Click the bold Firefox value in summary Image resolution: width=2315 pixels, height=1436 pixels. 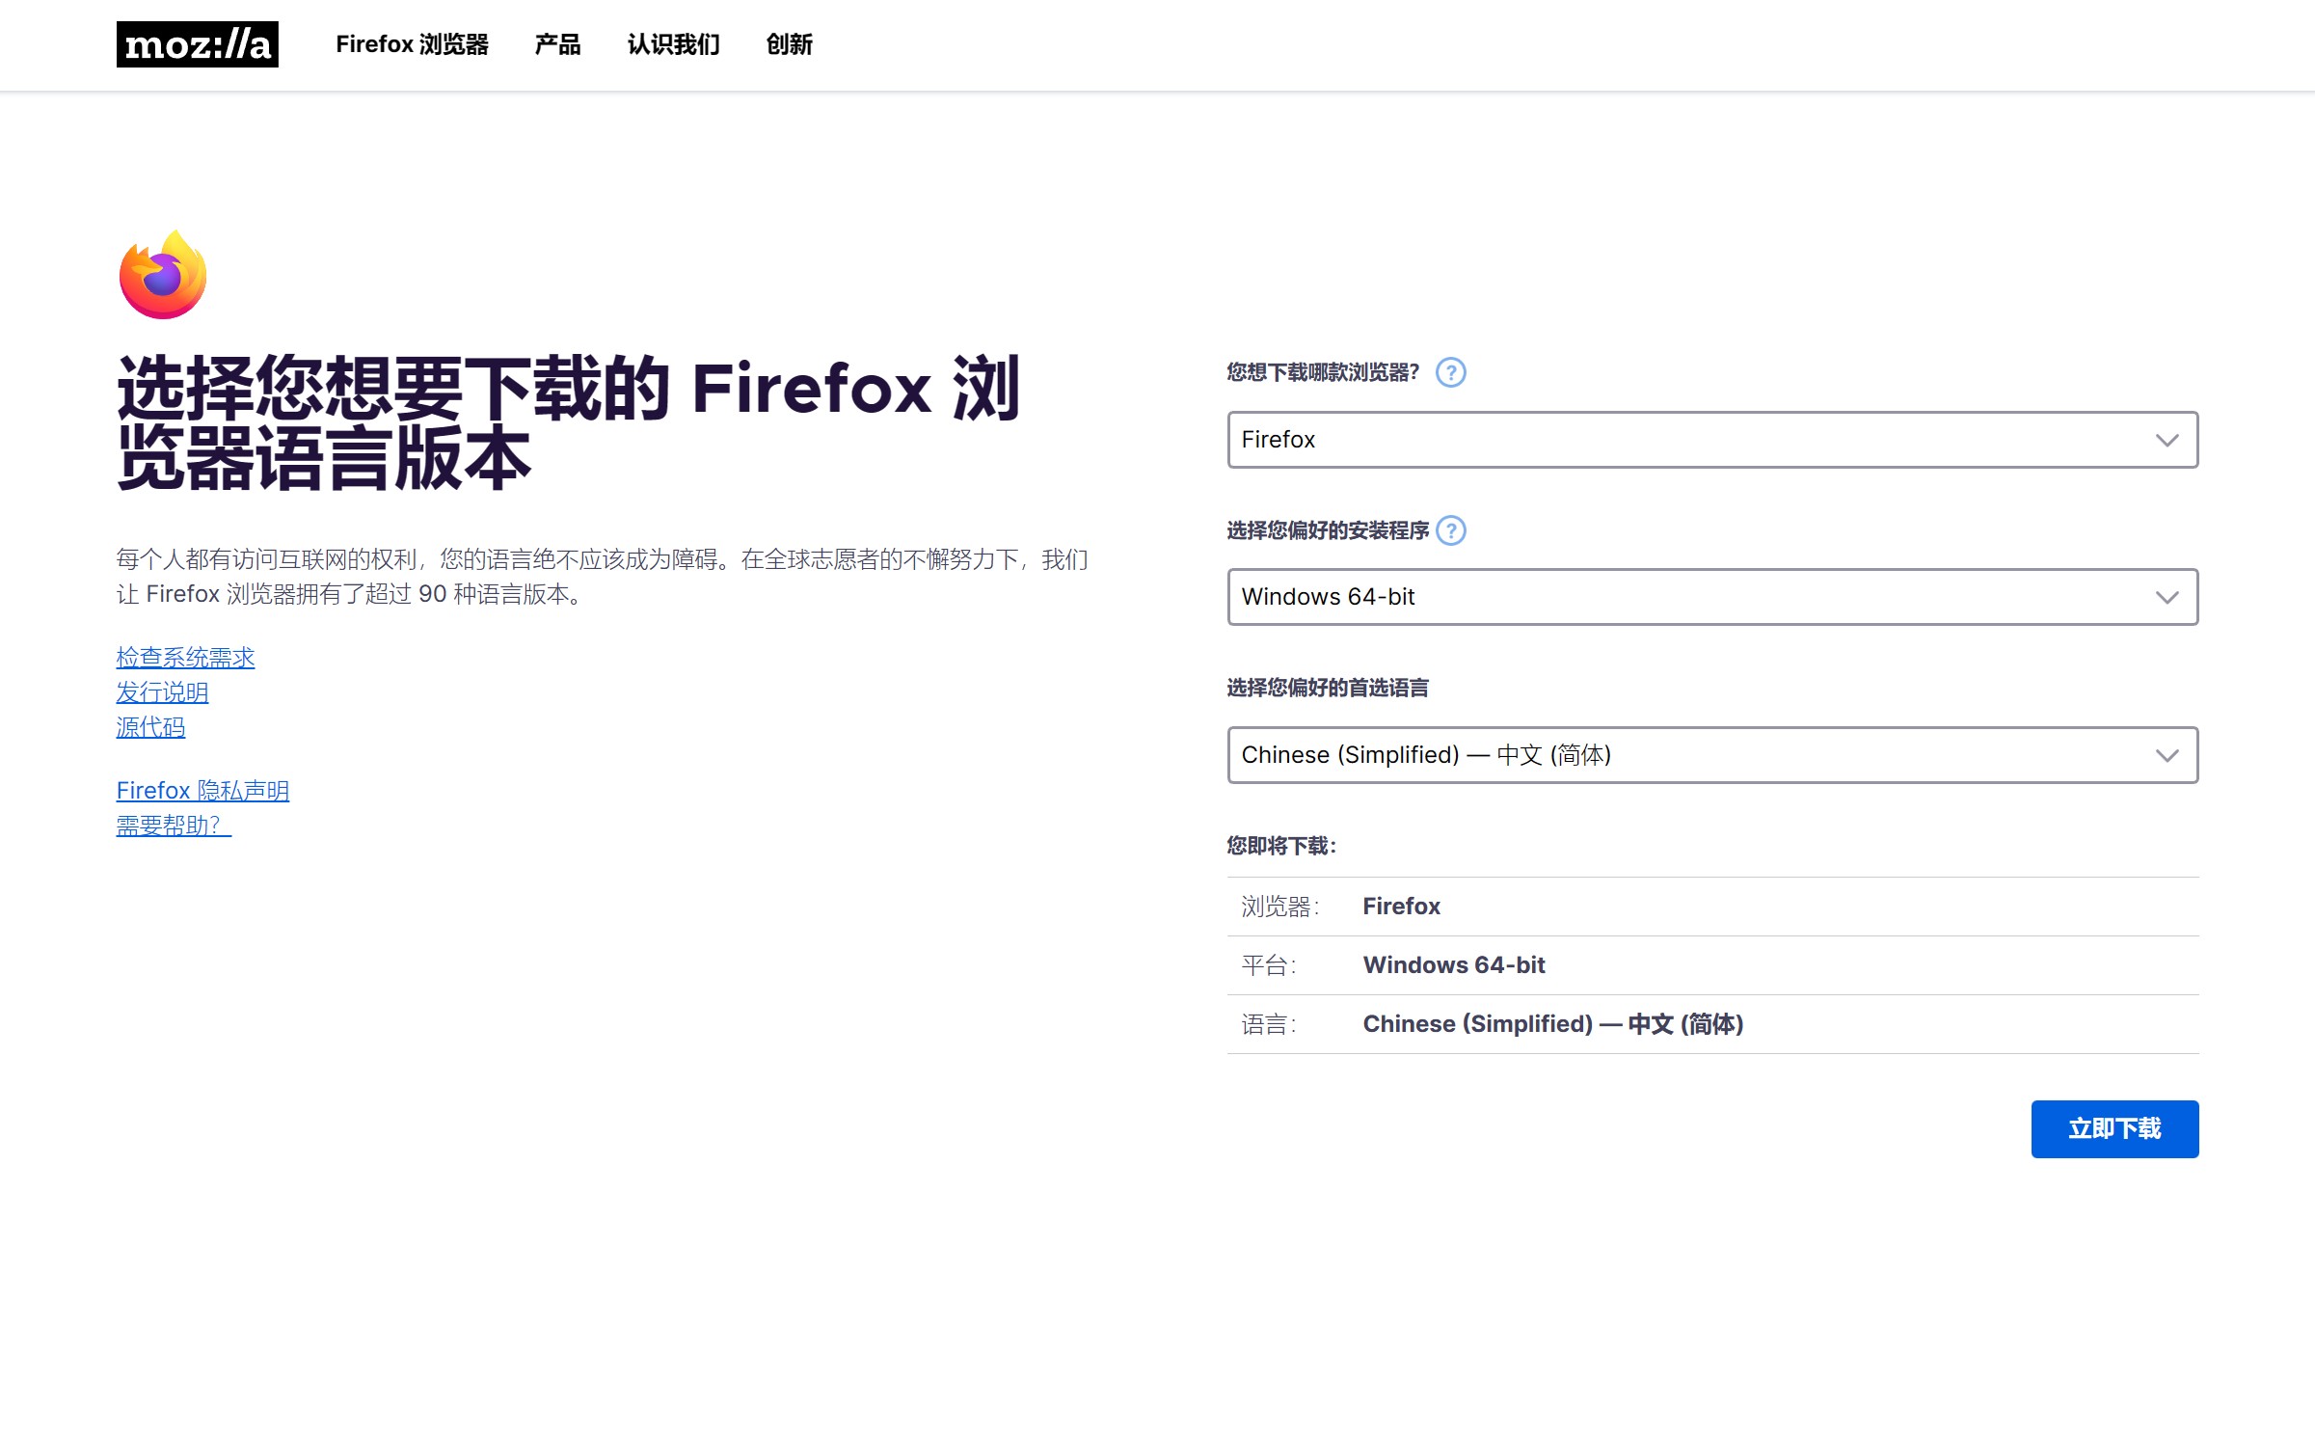pos(1401,907)
